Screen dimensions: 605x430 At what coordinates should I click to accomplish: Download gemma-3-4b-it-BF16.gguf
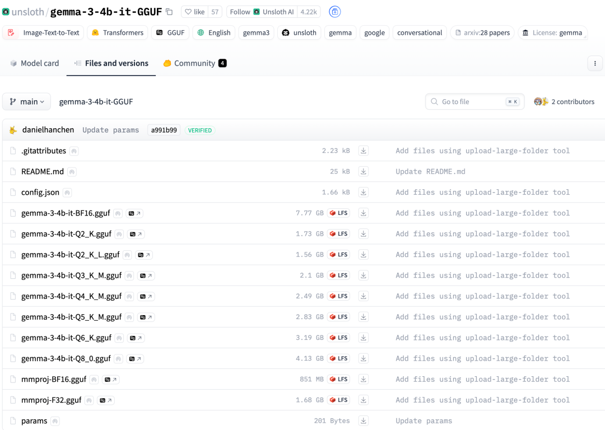[363, 213]
